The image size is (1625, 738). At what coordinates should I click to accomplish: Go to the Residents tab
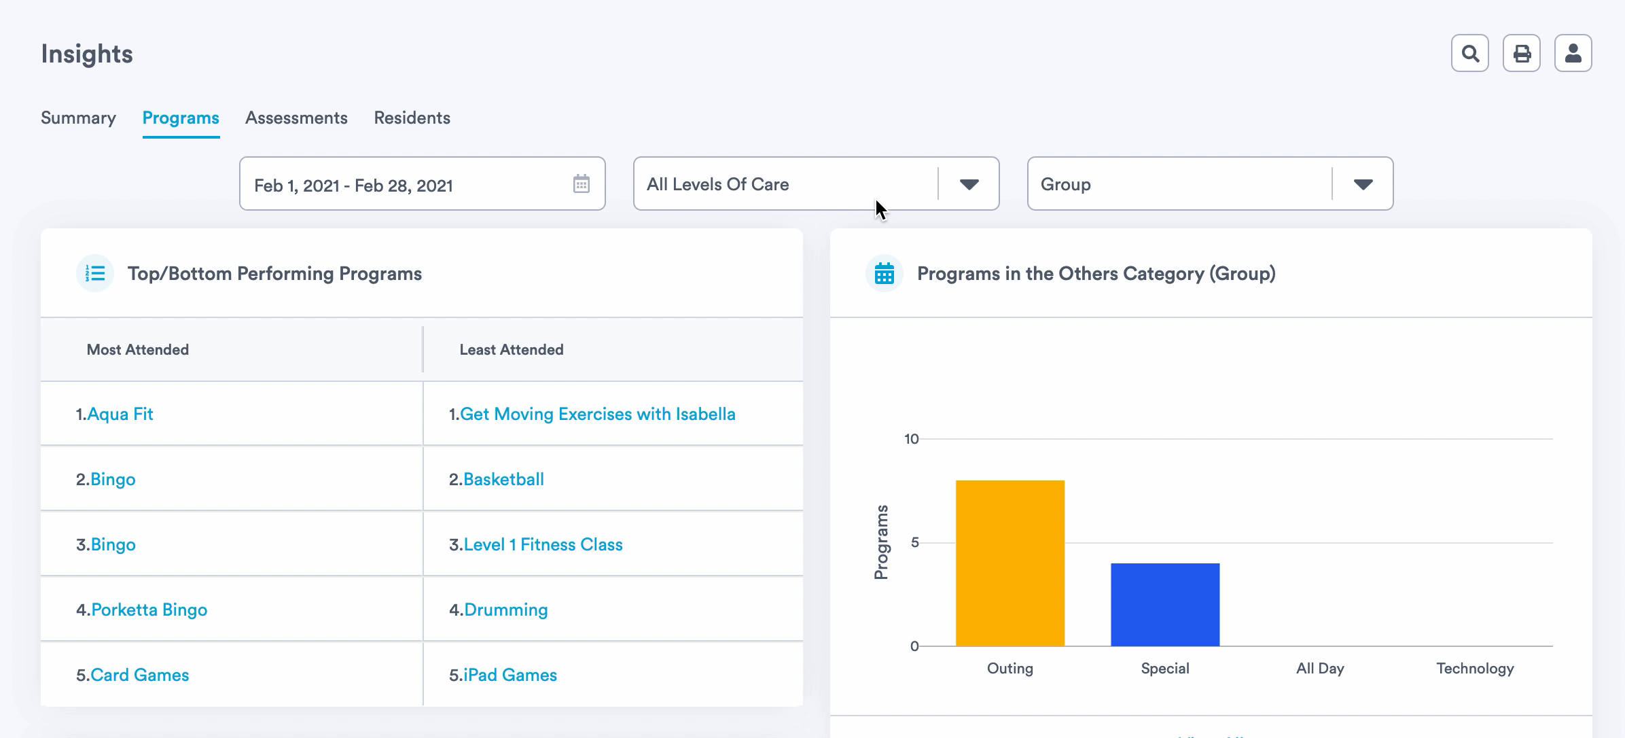(x=412, y=118)
